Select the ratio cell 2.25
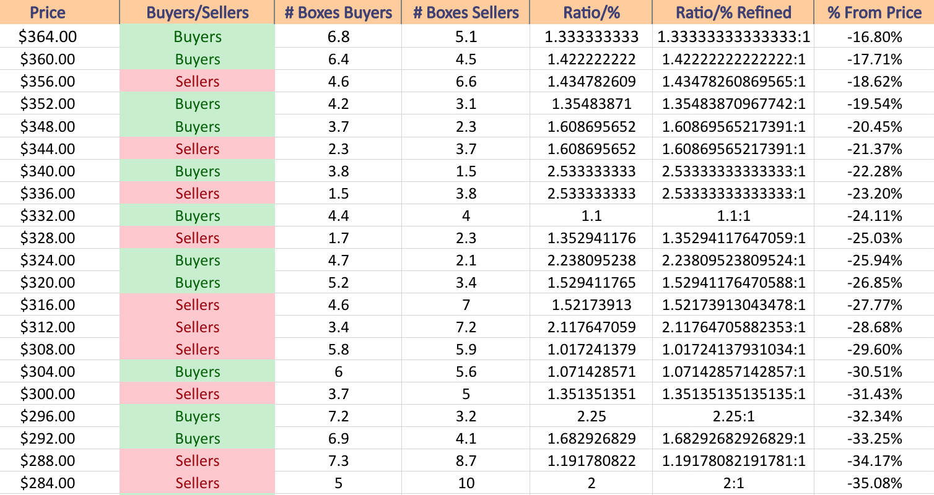 tap(591, 416)
